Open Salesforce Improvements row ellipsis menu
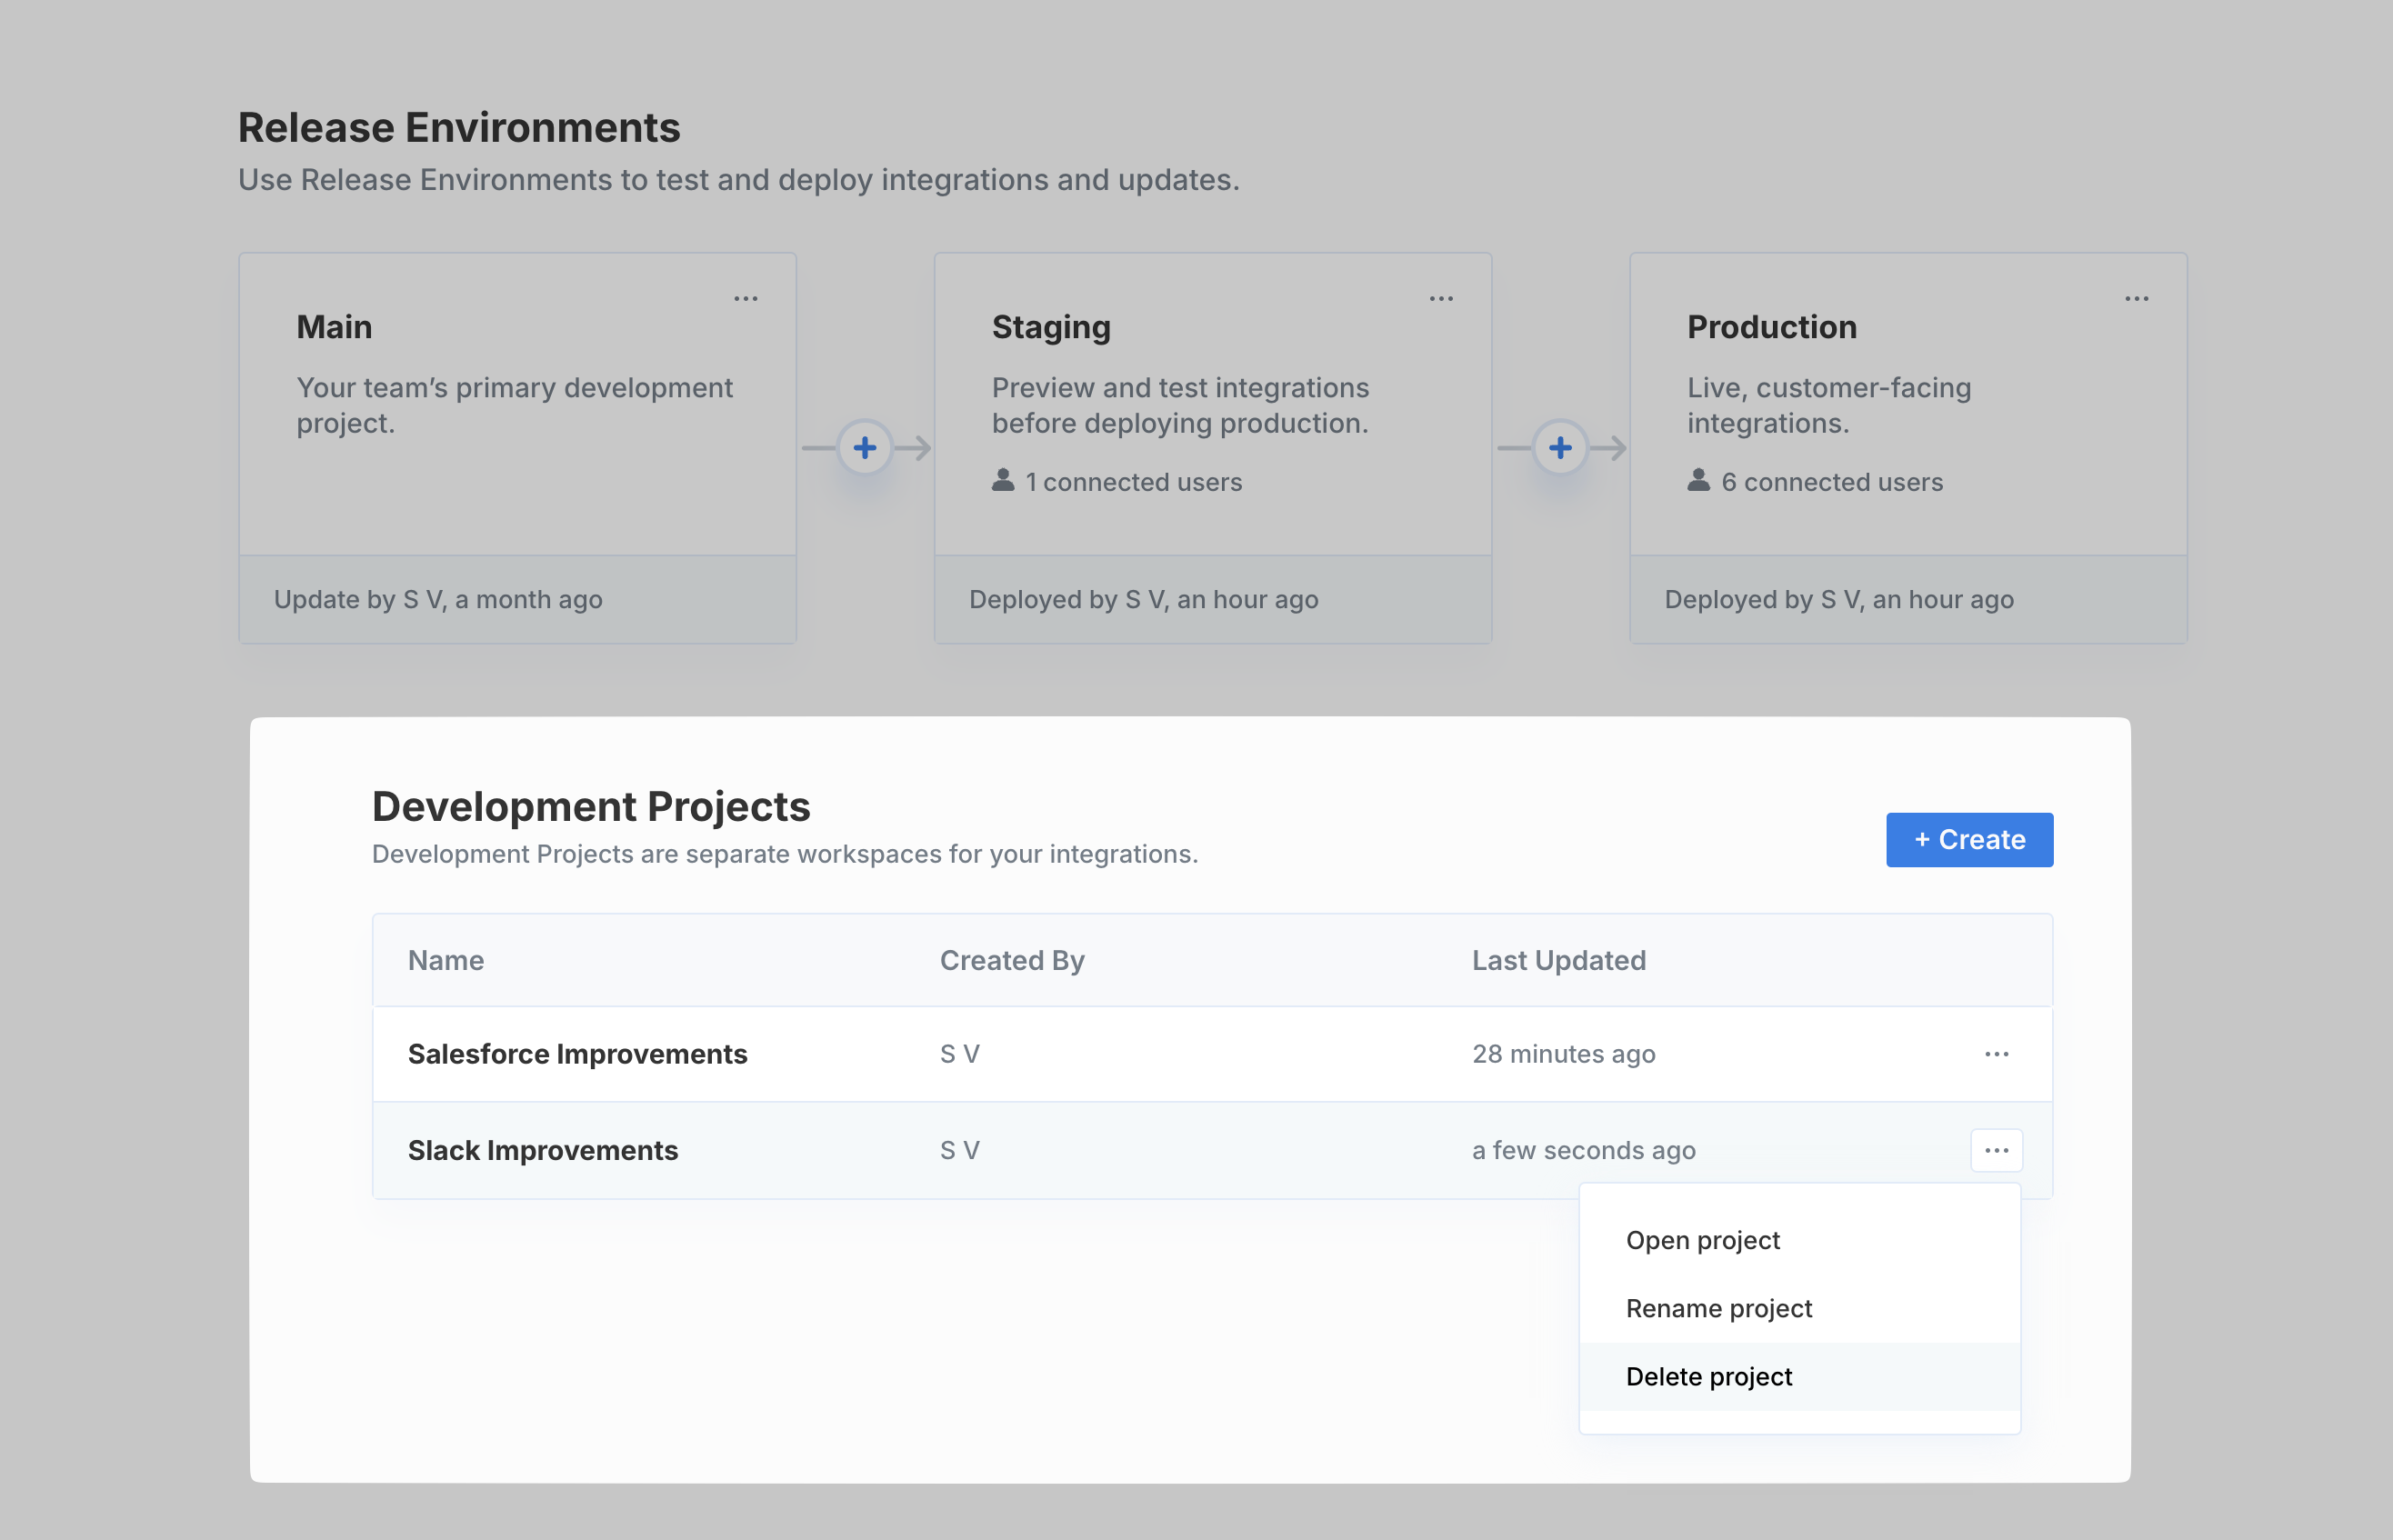 (1996, 1054)
